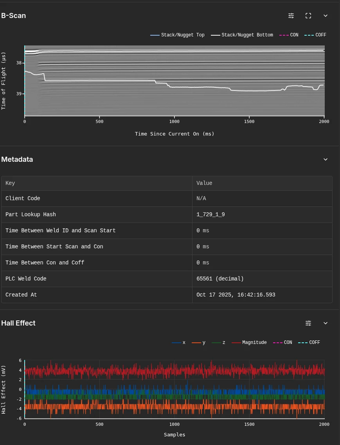Expand B-Scan chart to fullscreen
Image resolution: width=340 pixels, height=445 pixels.
[308, 16]
